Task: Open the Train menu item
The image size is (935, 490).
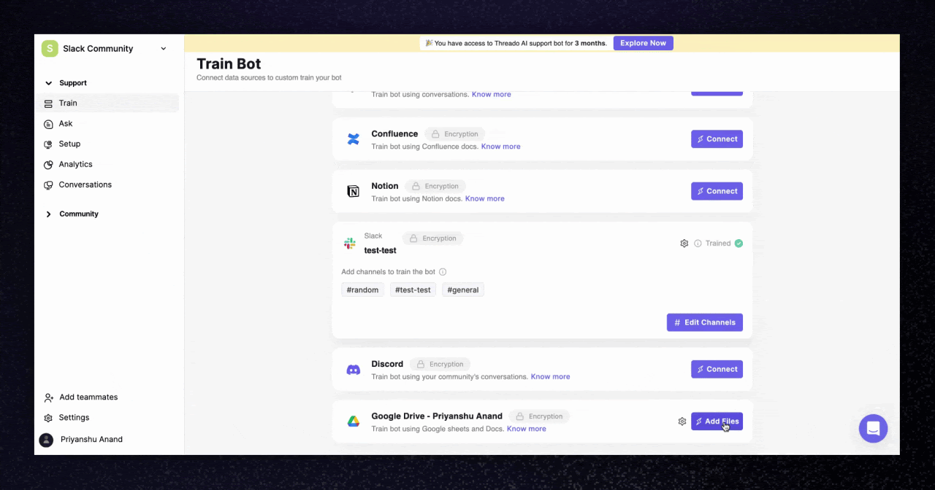Action: point(107,104)
